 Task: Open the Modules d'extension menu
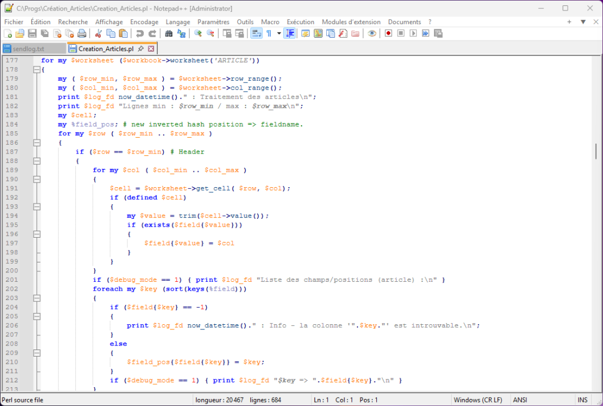click(x=351, y=22)
